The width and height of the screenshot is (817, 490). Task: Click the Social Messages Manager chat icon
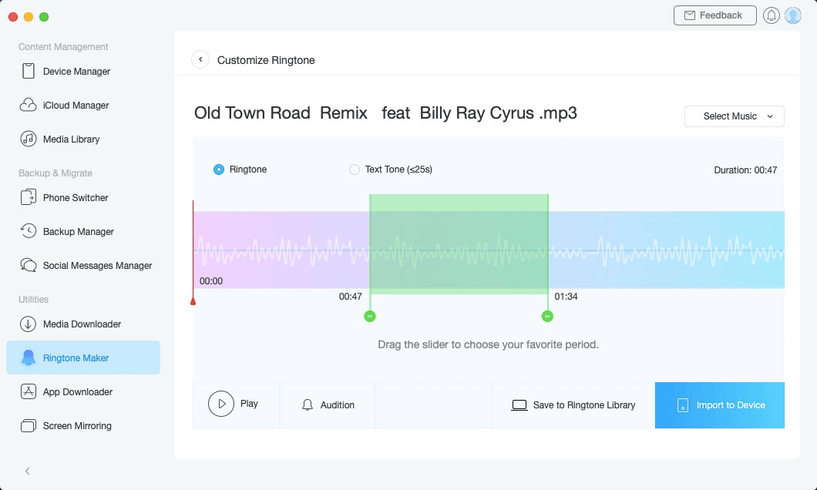29,266
